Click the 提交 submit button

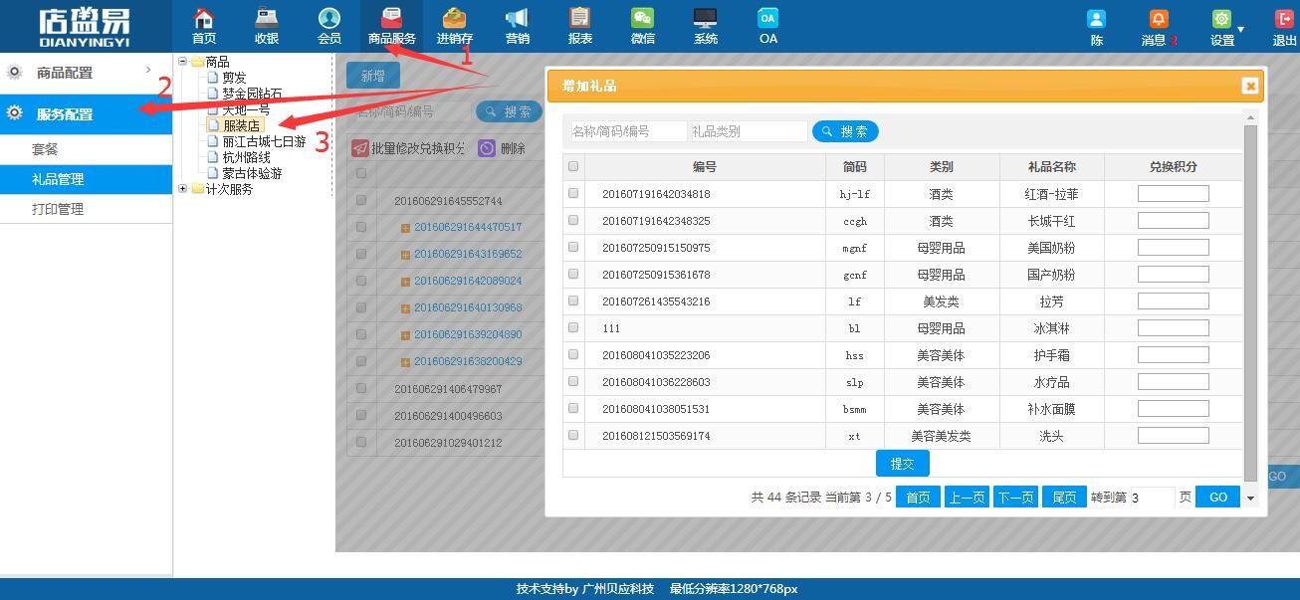[x=902, y=464]
